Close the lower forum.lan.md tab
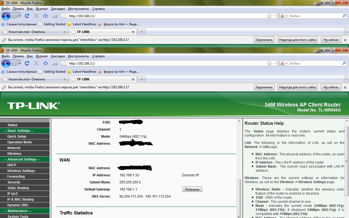The height and width of the screenshot is (218, 349). [65, 79]
